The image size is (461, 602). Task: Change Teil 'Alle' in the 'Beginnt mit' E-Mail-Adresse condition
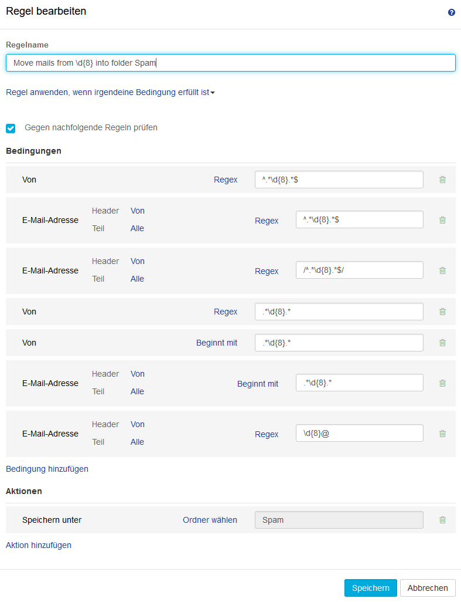[137, 391]
